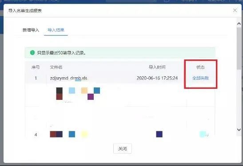Click the 状态 column header

tap(200, 67)
